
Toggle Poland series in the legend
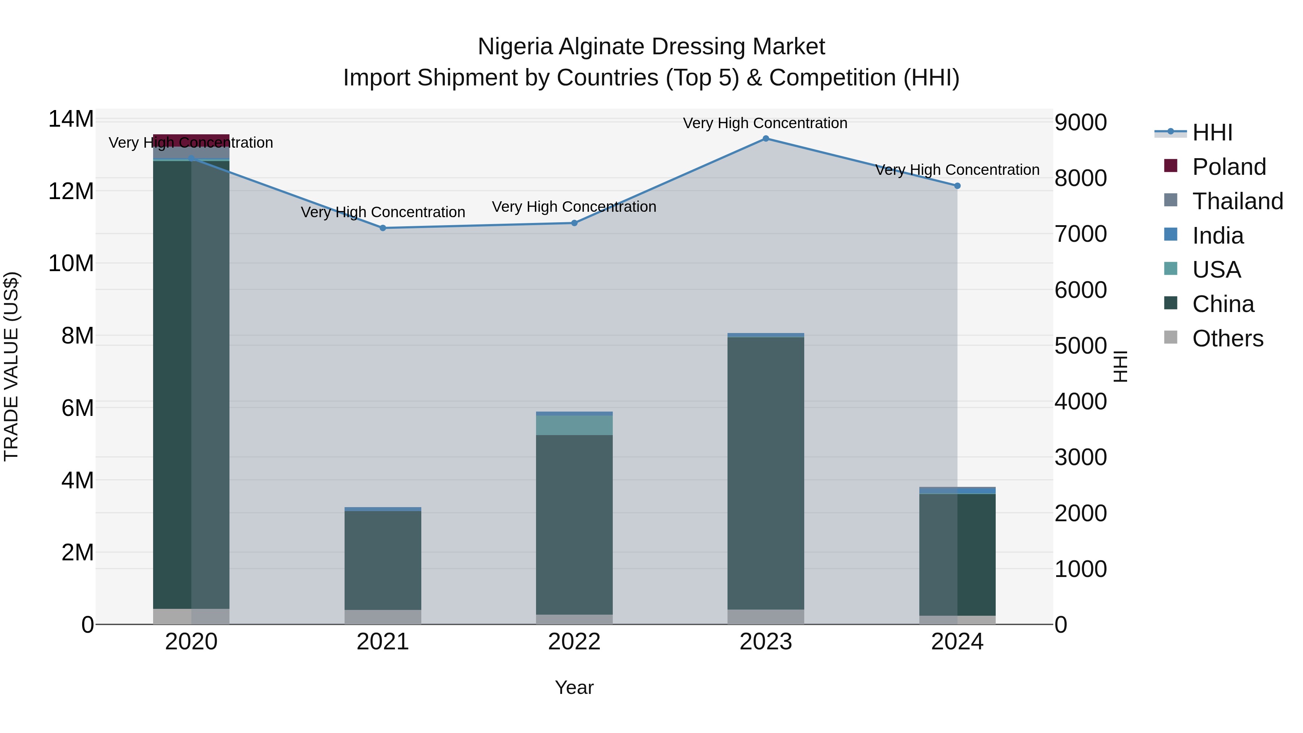coord(1215,167)
